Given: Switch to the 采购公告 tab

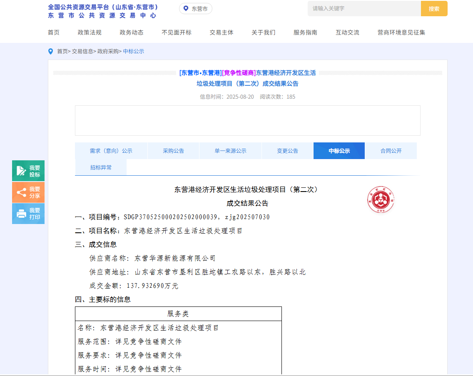Looking at the screenshot, I should (173, 150).
